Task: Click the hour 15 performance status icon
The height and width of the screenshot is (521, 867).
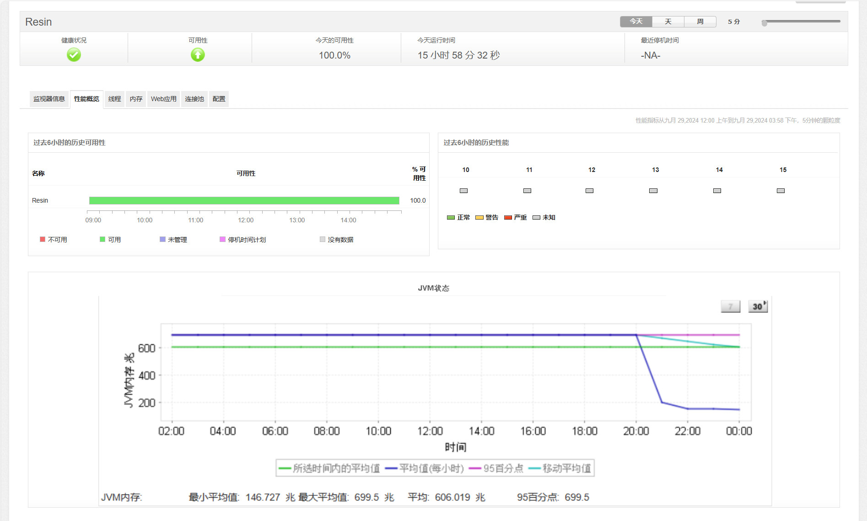Action: click(781, 191)
